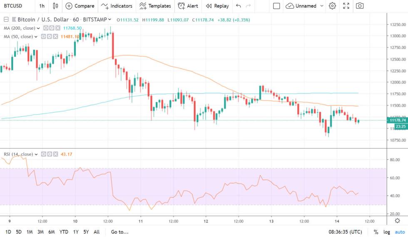Viewport: 408px width, 237px height.
Task: Open the Indicators panel
Action: coord(117,6)
